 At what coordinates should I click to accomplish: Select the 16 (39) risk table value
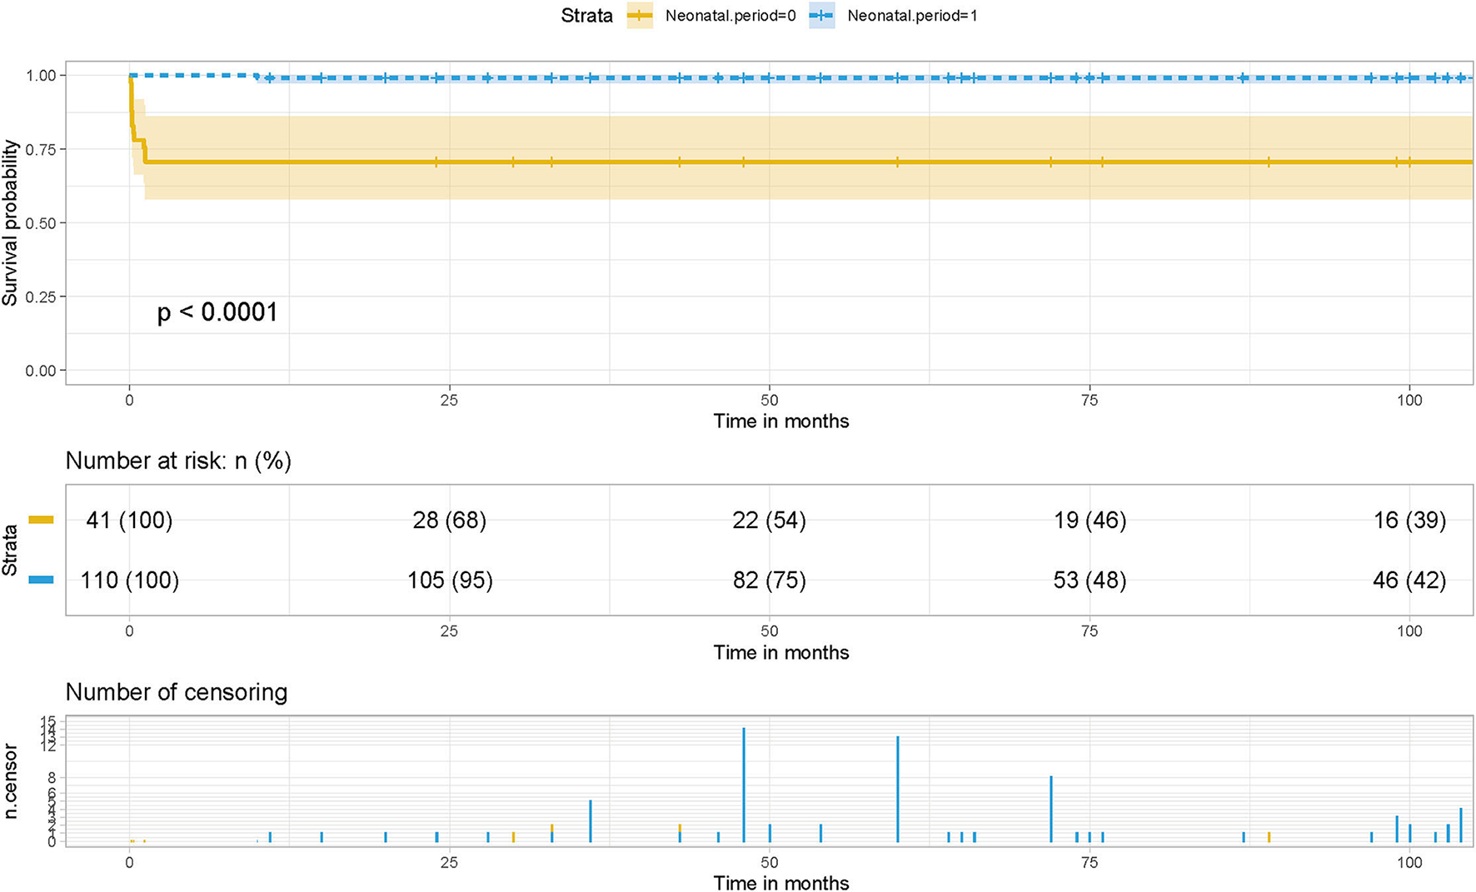click(1409, 521)
